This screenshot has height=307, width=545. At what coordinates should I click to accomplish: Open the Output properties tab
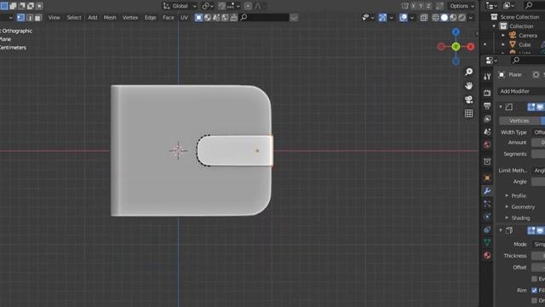click(487, 106)
